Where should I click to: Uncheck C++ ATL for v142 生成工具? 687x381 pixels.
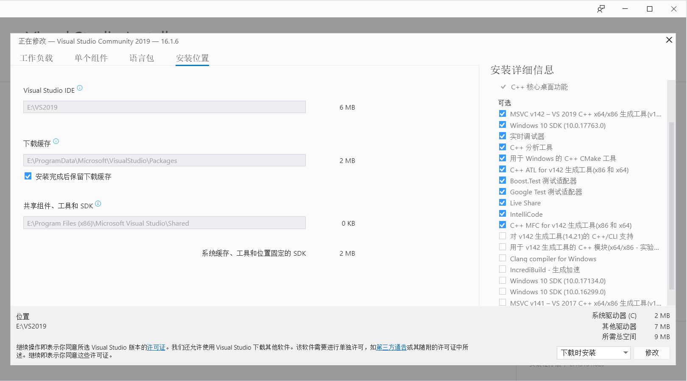click(503, 169)
